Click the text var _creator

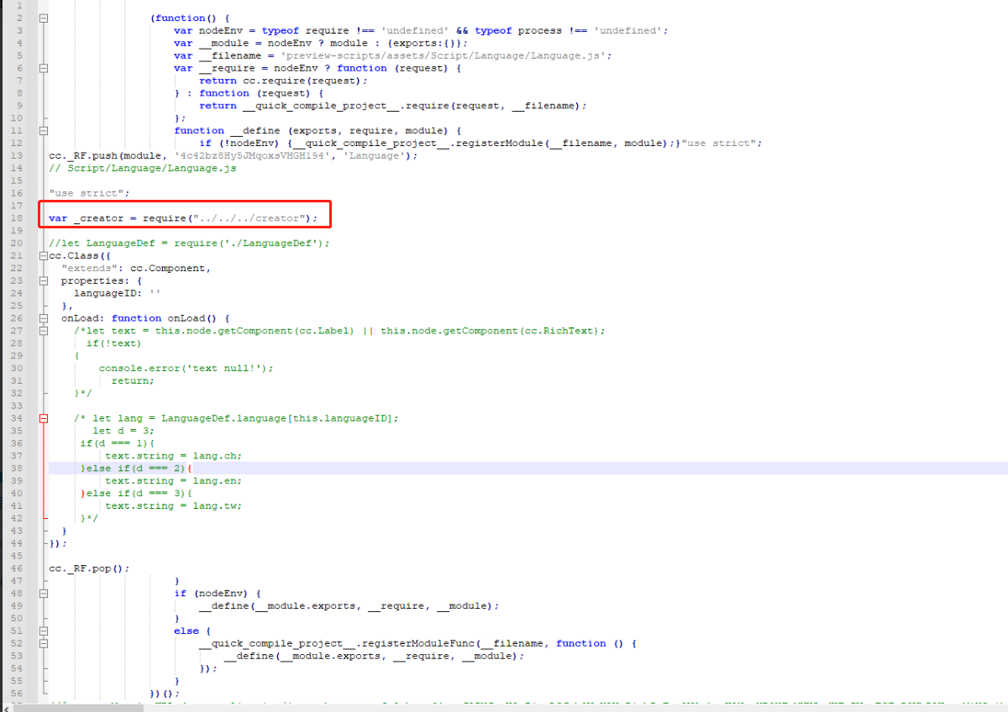[x=86, y=218]
